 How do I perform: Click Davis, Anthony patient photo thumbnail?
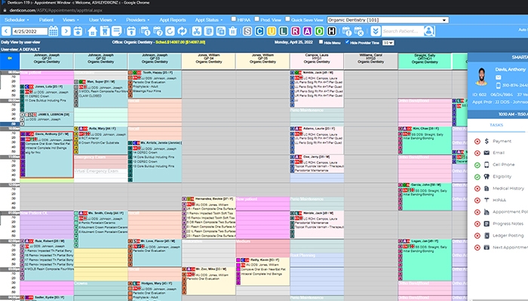pyautogui.click(x=481, y=77)
